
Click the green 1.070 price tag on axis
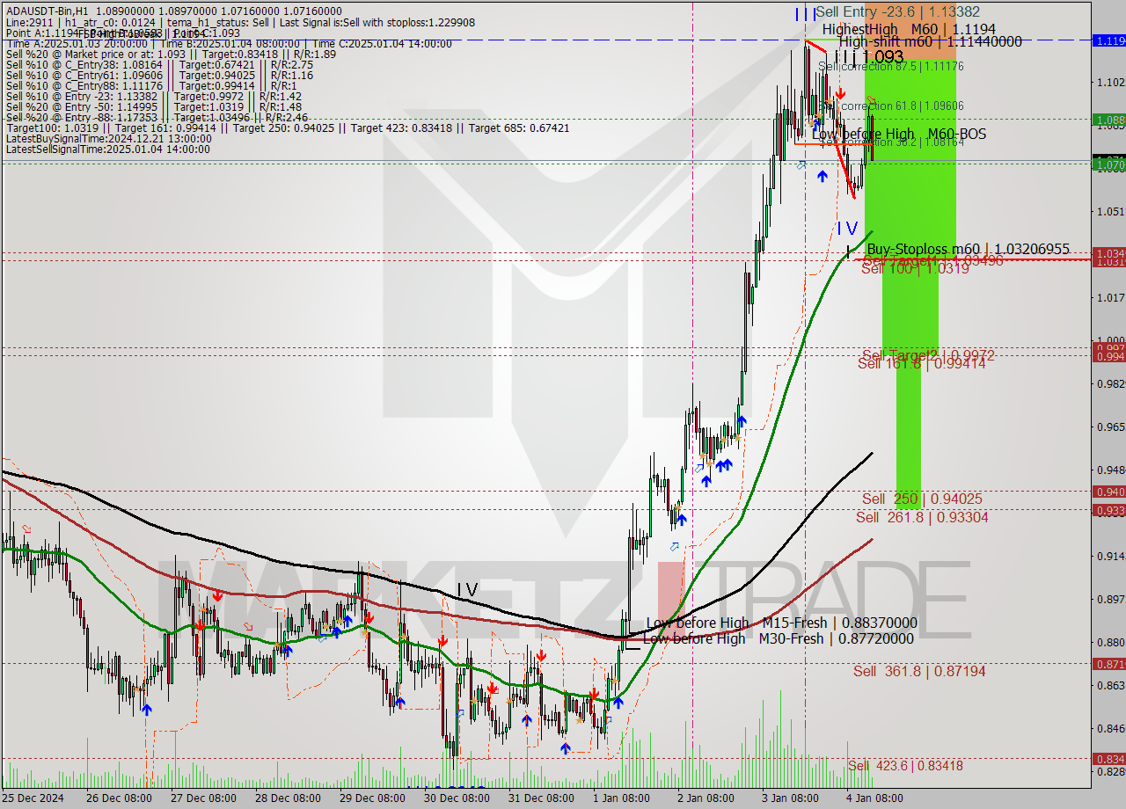click(1108, 164)
